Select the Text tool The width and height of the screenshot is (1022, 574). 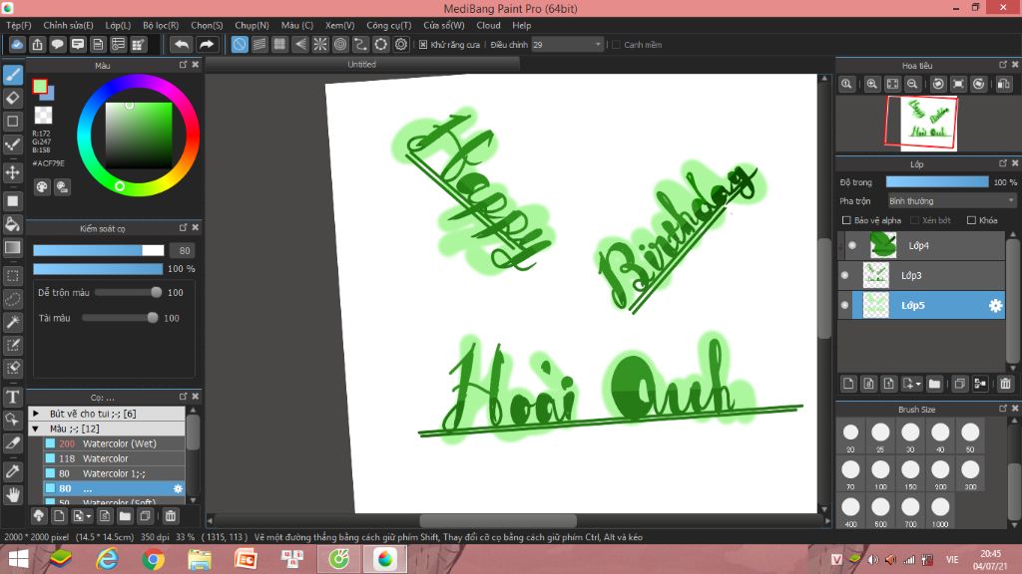12,397
